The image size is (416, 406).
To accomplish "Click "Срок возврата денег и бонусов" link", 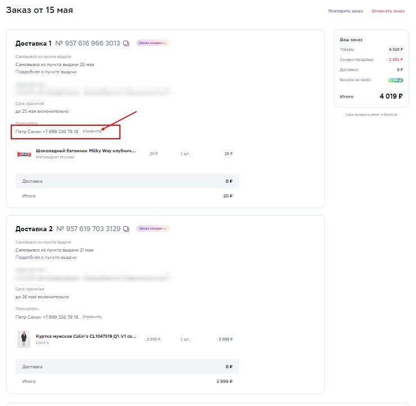I will coord(372,114).
